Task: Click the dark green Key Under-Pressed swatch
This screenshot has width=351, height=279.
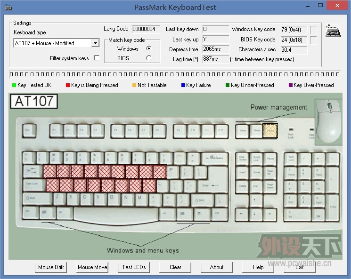Action: (x=228, y=85)
